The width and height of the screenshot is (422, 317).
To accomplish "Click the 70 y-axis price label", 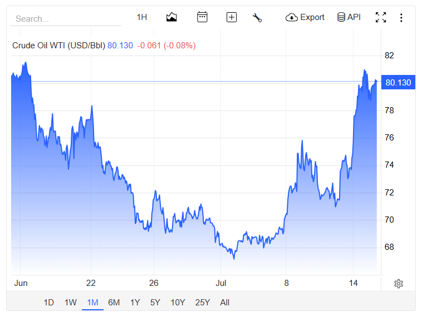I will (389, 220).
